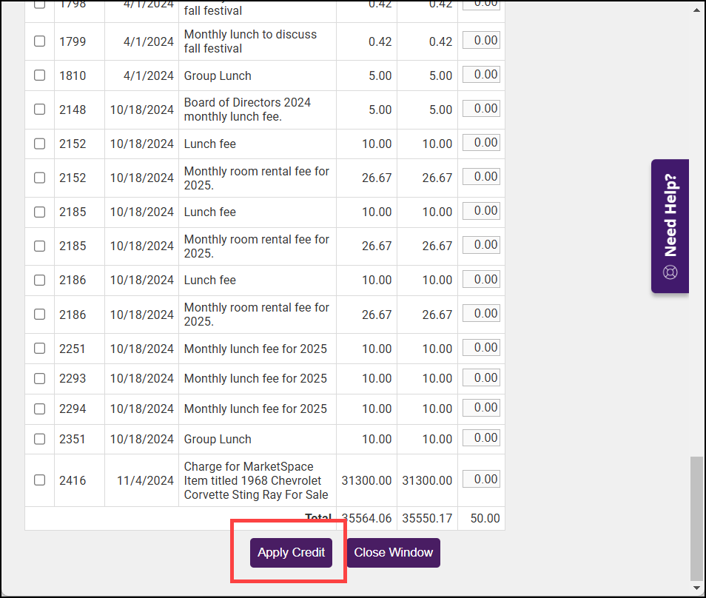Screen dimensions: 706x598
Task: Click the Close Window button
Action: point(394,553)
